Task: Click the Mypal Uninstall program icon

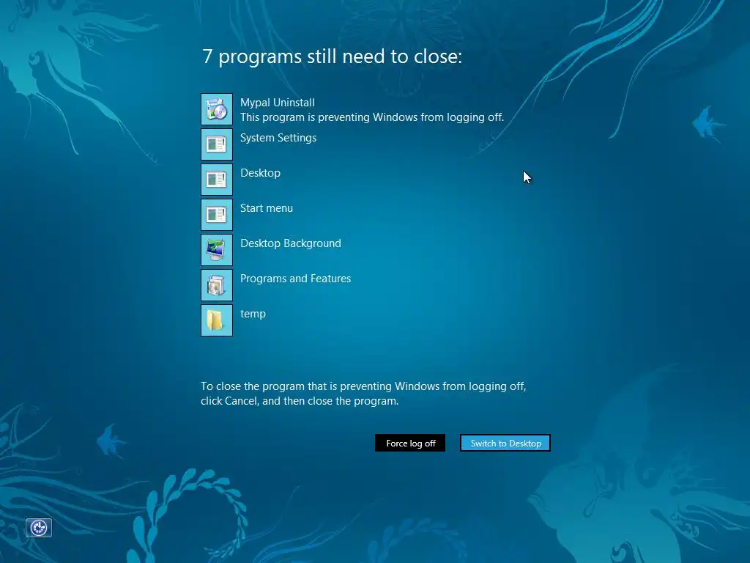Action: coord(217,109)
